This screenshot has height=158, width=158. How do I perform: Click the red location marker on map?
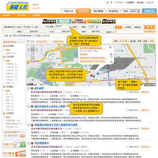coord(91,75)
